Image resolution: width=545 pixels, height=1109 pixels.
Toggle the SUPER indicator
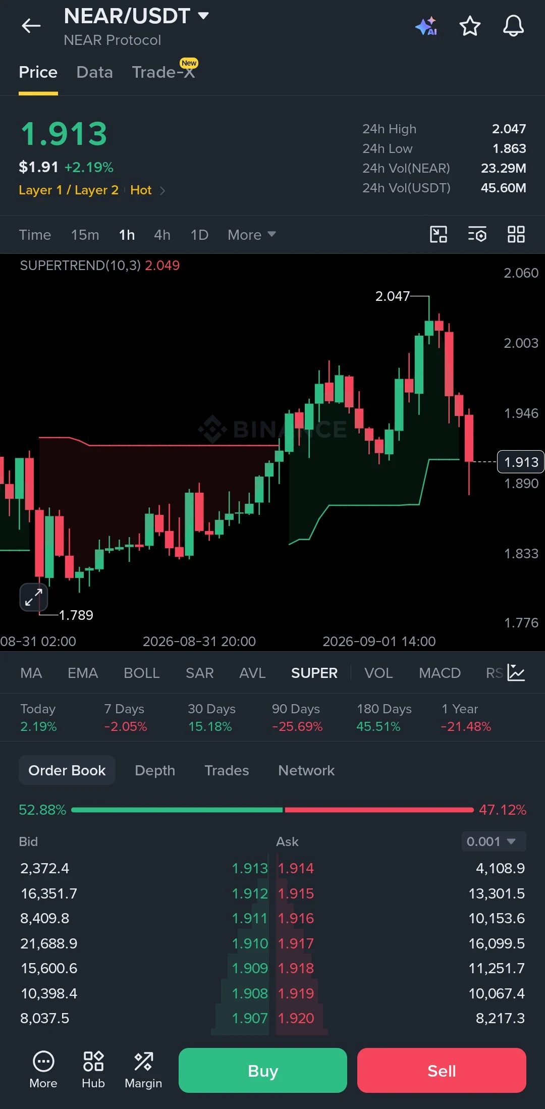(314, 673)
